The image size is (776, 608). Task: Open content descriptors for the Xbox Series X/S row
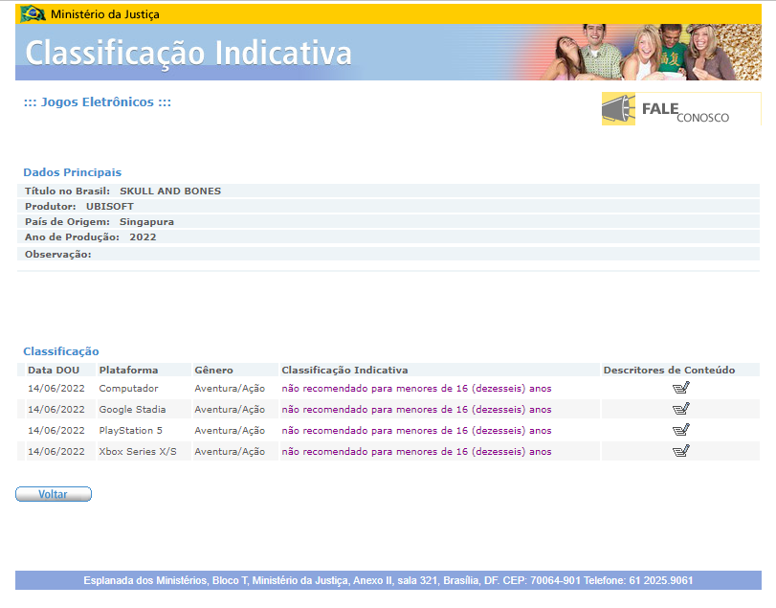(x=680, y=451)
